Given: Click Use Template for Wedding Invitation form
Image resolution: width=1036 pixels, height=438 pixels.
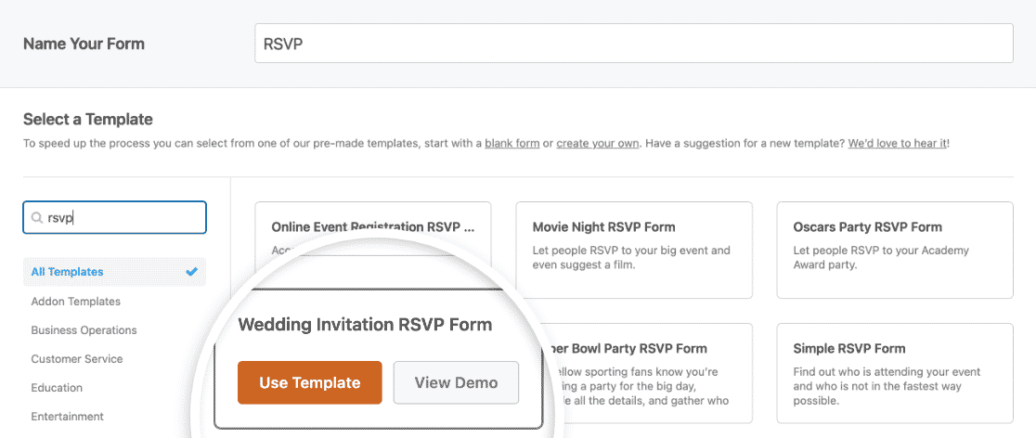Looking at the screenshot, I should click(x=310, y=382).
